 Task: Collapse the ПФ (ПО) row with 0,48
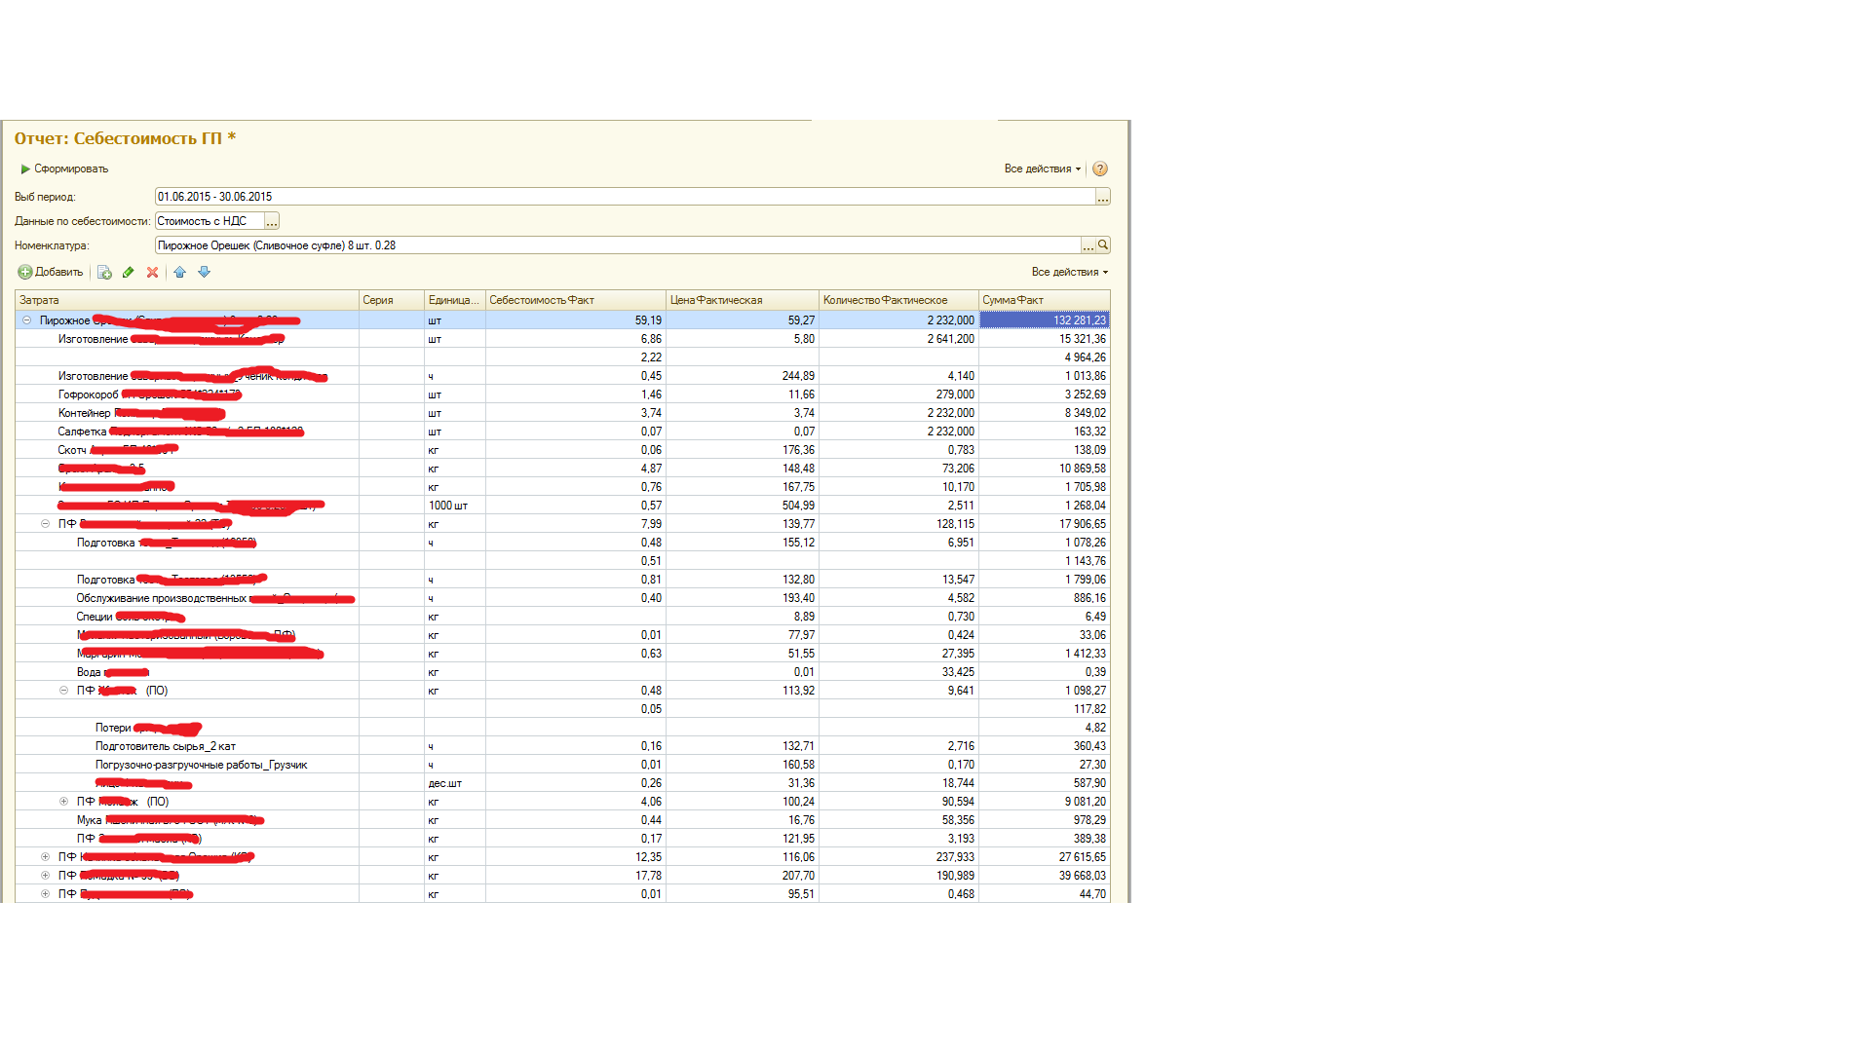63,691
